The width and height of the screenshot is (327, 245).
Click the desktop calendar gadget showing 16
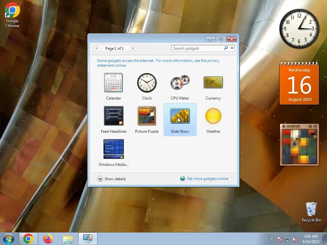click(x=299, y=83)
